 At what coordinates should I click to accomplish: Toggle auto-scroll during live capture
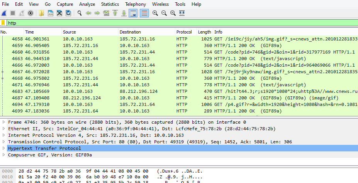click(x=133, y=13)
